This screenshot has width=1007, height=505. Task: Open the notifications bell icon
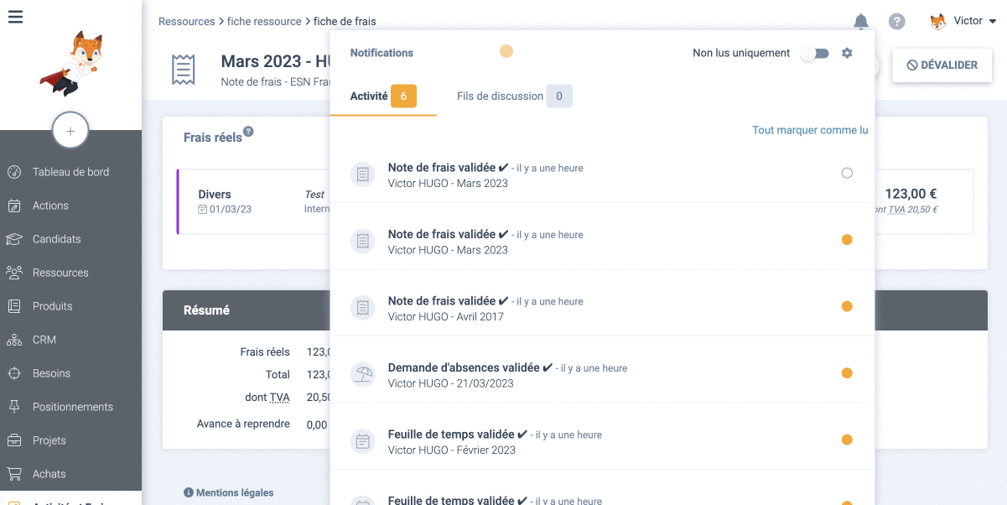coord(860,22)
